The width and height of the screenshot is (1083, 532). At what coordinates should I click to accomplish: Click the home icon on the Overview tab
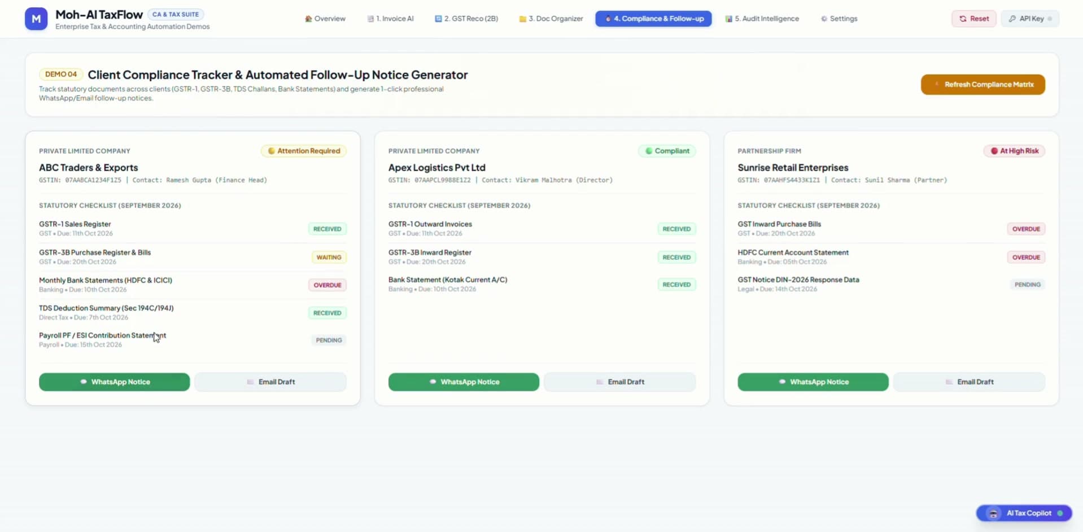[308, 19]
